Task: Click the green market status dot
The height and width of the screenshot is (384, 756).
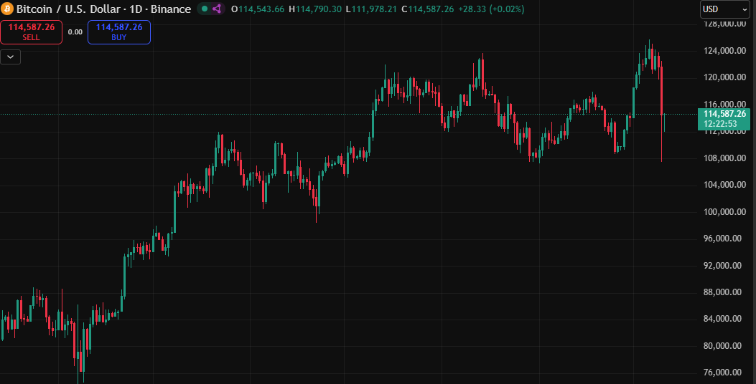Action: point(205,9)
